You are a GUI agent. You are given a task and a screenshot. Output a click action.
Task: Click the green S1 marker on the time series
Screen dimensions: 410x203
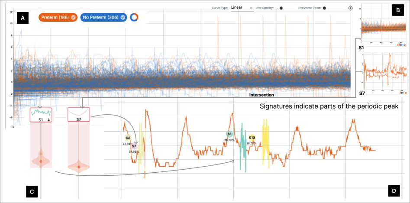(x=229, y=134)
